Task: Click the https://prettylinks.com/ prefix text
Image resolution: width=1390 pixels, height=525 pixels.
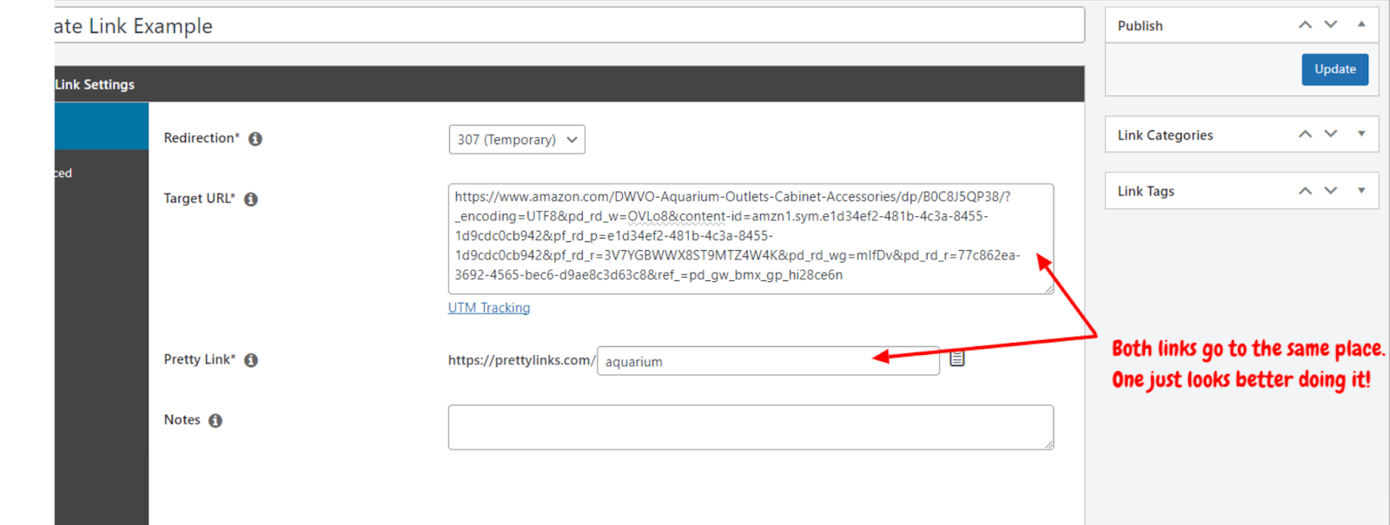Action: [x=521, y=360]
